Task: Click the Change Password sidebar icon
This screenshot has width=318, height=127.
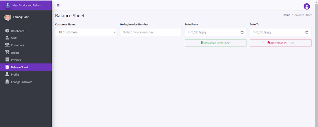Action: point(7,82)
